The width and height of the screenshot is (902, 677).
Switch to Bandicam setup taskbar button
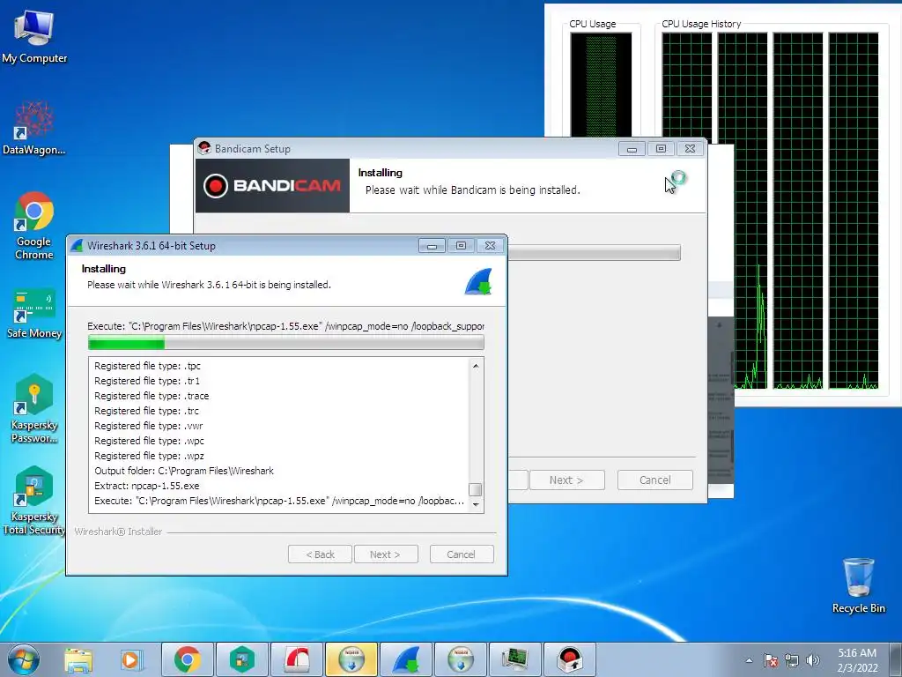(570, 659)
